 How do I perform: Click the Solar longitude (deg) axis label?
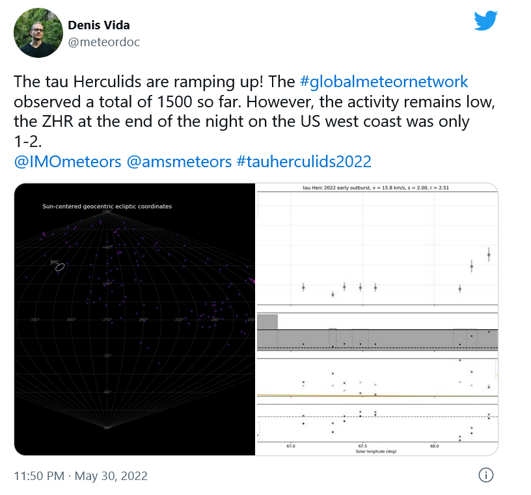point(376,451)
